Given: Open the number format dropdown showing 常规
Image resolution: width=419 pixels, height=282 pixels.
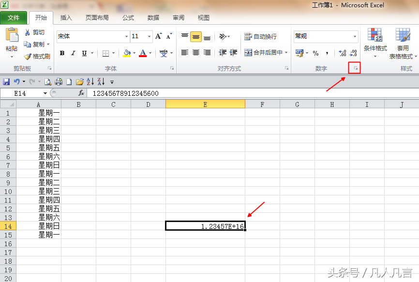Looking at the screenshot, I should click(x=355, y=36).
